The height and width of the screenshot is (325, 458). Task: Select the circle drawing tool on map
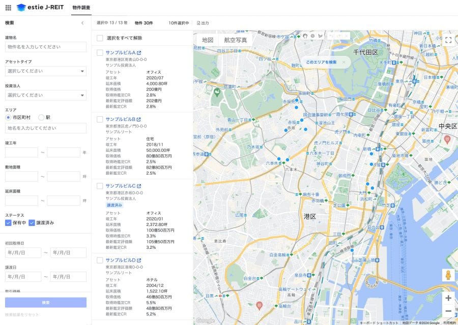click(312, 36)
